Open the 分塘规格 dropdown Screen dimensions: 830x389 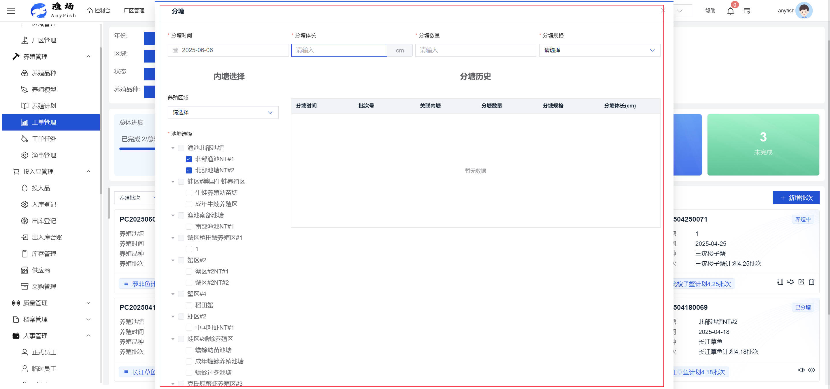pos(599,50)
